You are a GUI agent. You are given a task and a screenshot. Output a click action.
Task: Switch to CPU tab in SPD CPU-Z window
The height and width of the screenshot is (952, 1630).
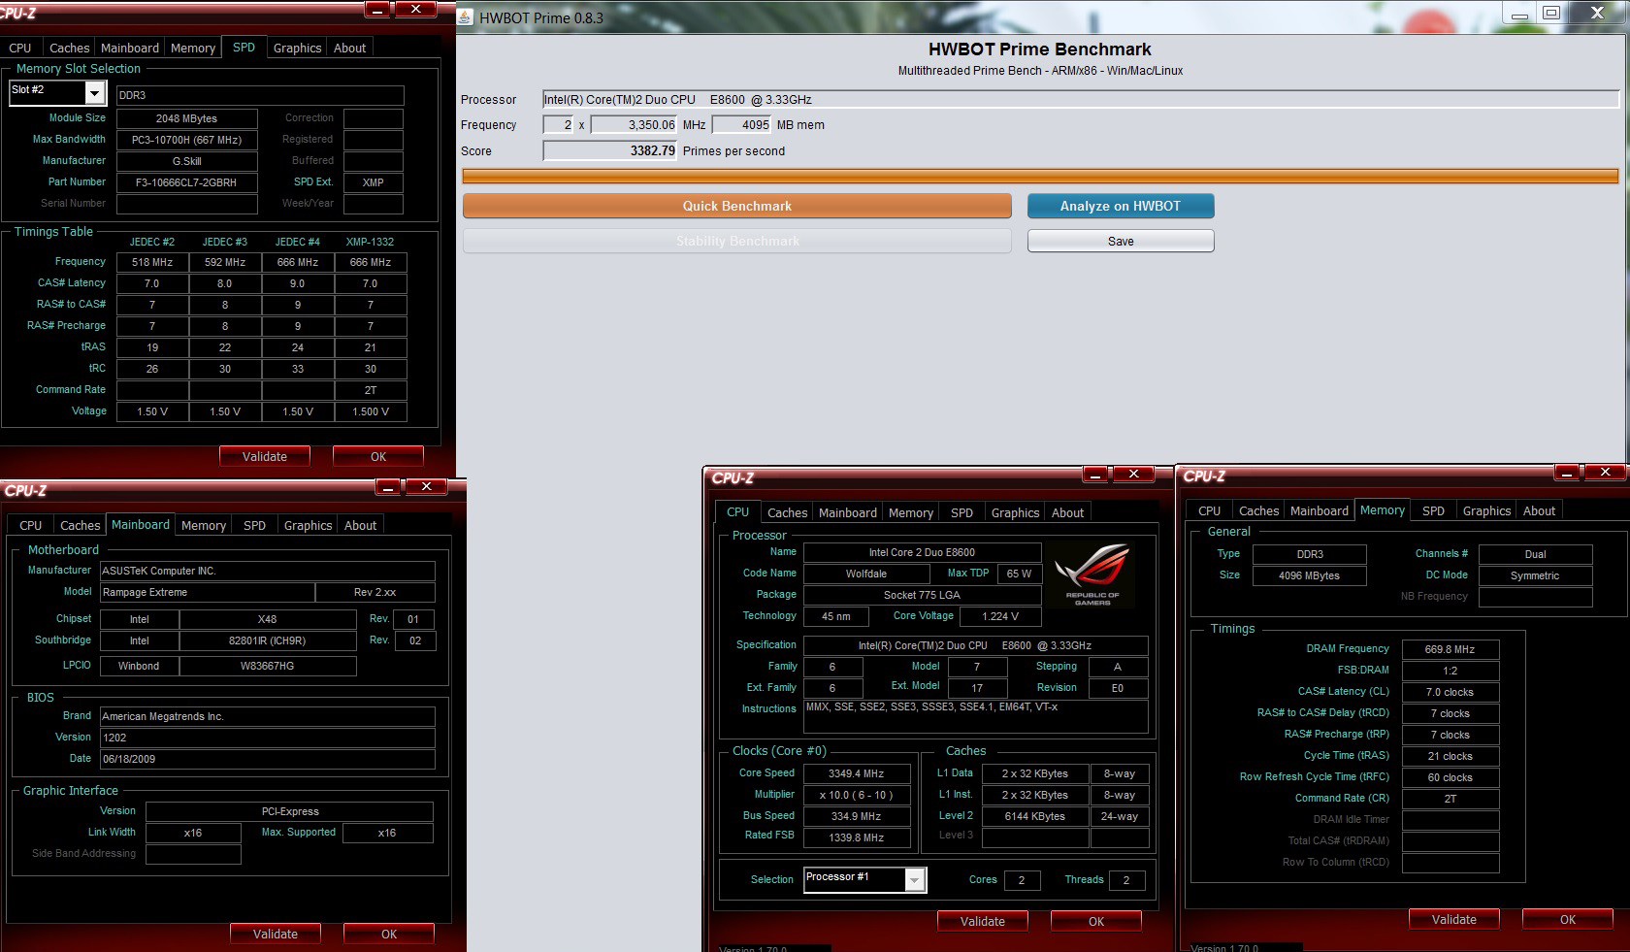[x=20, y=48]
